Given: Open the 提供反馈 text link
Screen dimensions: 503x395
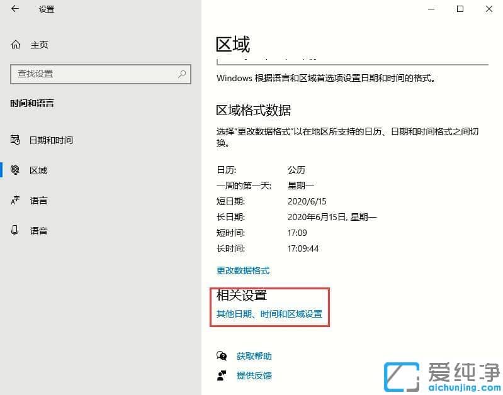Looking at the screenshot, I should (x=254, y=376).
